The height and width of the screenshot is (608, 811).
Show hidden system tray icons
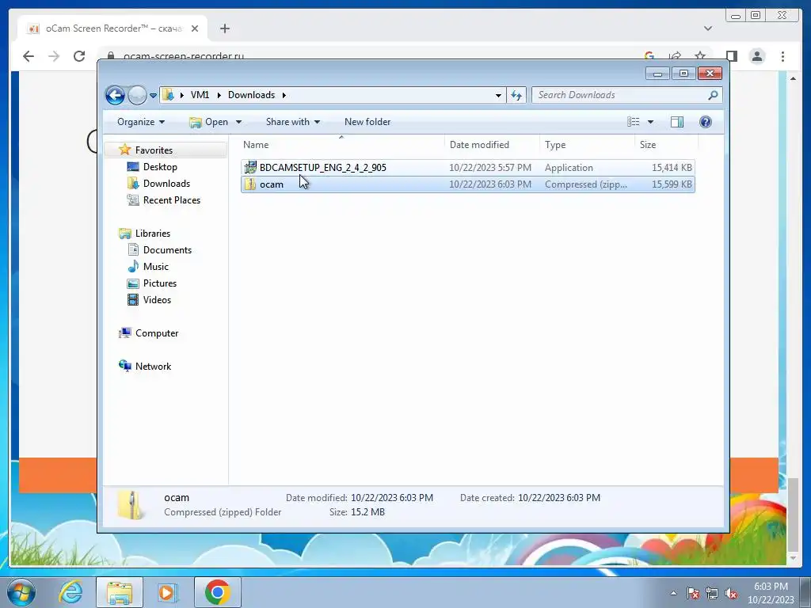point(673,594)
